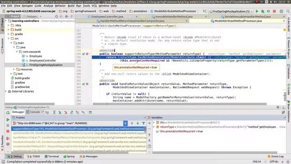Rerun FirstSpringMvcApplication in debug panel
The height and width of the screenshot is (164, 291).
coord(8,113)
